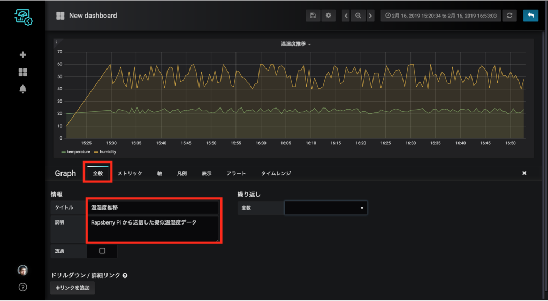Toggle the 透過 checkbox
This screenshot has width=548, height=301.
(x=102, y=251)
